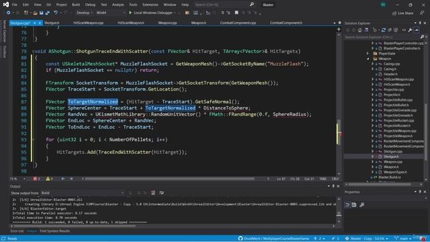Expand the Casing.cpp tree node
430x242 pixels.
point(372,64)
